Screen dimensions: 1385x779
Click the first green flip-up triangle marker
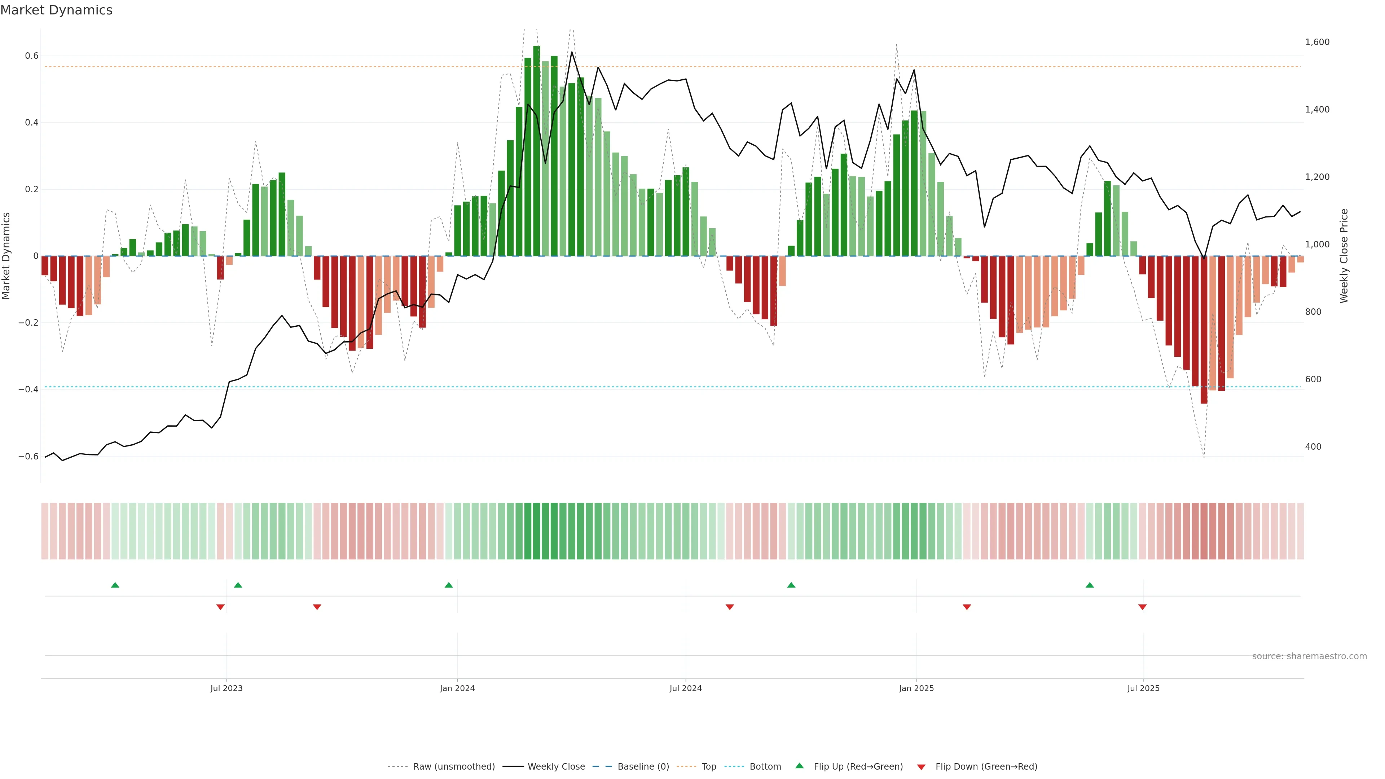click(115, 585)
